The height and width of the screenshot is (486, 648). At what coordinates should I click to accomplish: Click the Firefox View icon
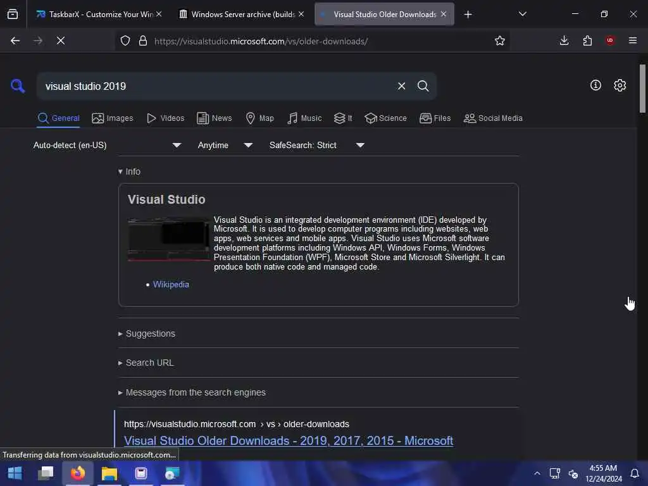13,15
